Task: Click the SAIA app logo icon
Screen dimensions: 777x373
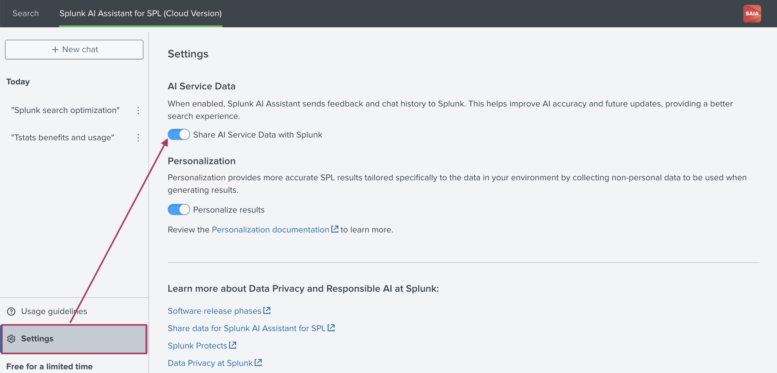Action: point(752,14)
